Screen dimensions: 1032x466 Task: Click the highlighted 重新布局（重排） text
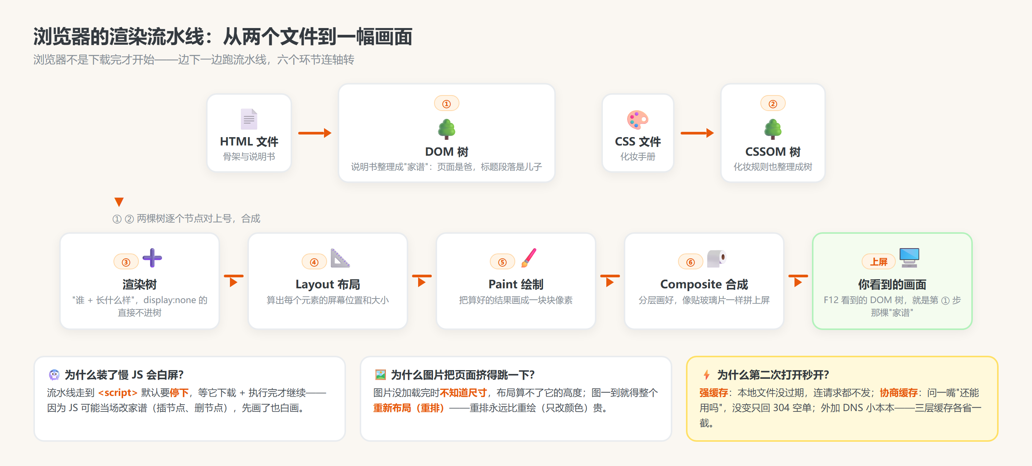409,408
